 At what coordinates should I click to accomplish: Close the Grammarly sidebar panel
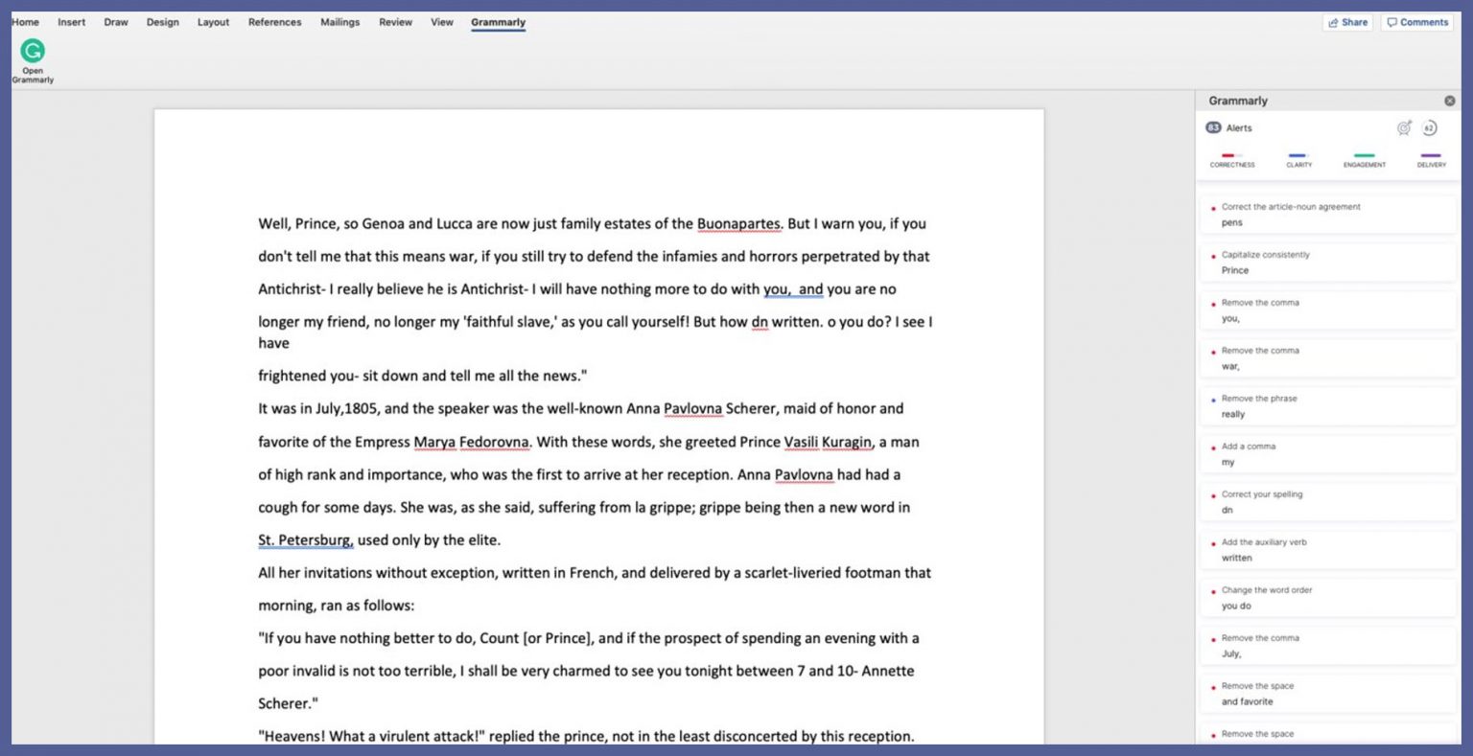click(x=1450, y=101)
